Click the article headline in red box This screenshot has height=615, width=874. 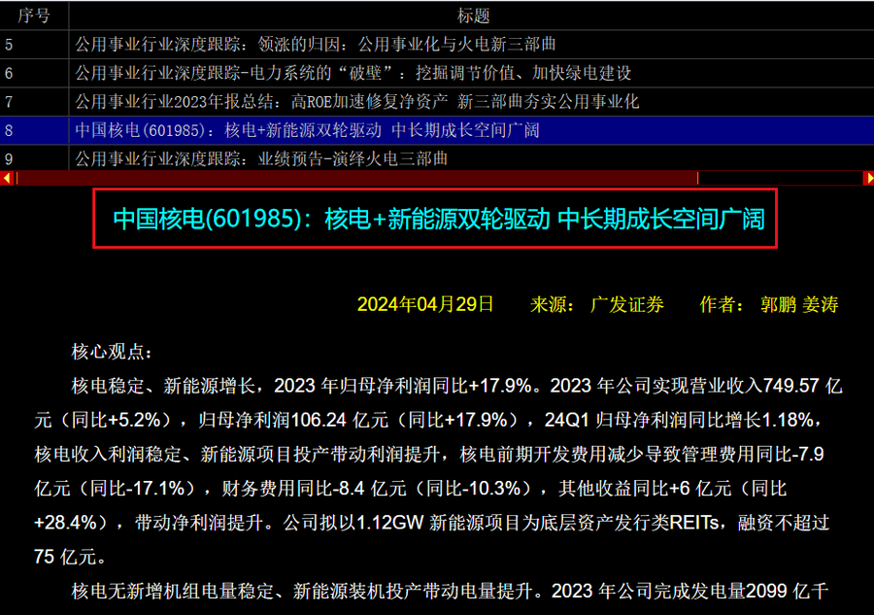(439, 219)
